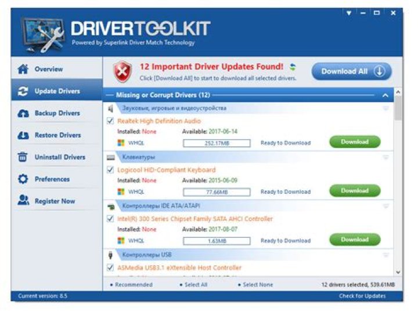Download the Intel SATA AHCI driver
This screenshot has width=418, height=311.
click(x=355, y=240)
